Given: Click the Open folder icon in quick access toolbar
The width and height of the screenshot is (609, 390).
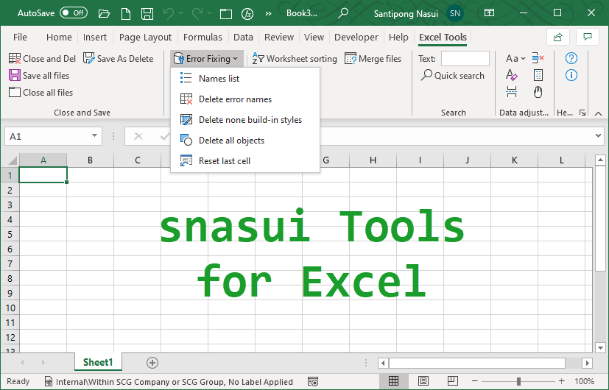Looking at the screenshot, I should [x=104, y=14].
